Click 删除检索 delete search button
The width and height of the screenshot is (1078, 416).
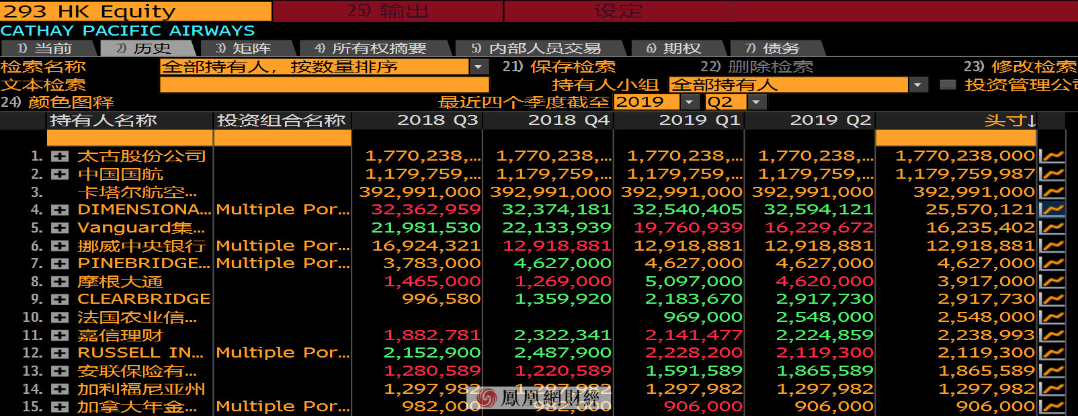pyautogui.click(x=757, y=67)
